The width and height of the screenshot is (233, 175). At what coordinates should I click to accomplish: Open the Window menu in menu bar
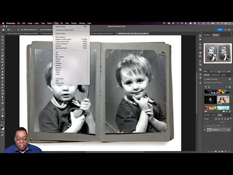[x=82, y=23]
